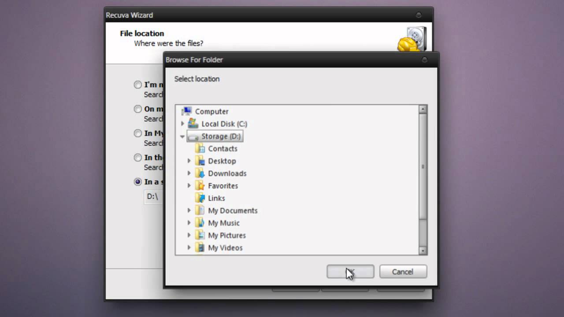Select the "Desktop" folder name
The width and height of the screenshot is (564, 317).
[222, 161]
